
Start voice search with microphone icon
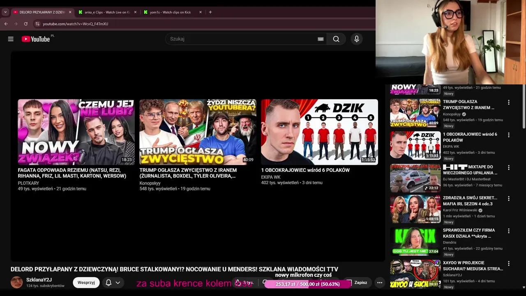pyautogui.click(x=357, y=39)
